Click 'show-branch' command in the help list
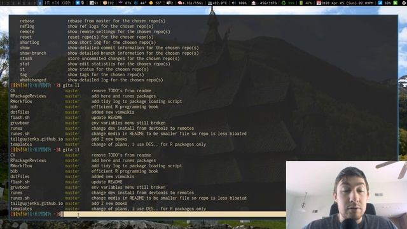 pos(33,53)
